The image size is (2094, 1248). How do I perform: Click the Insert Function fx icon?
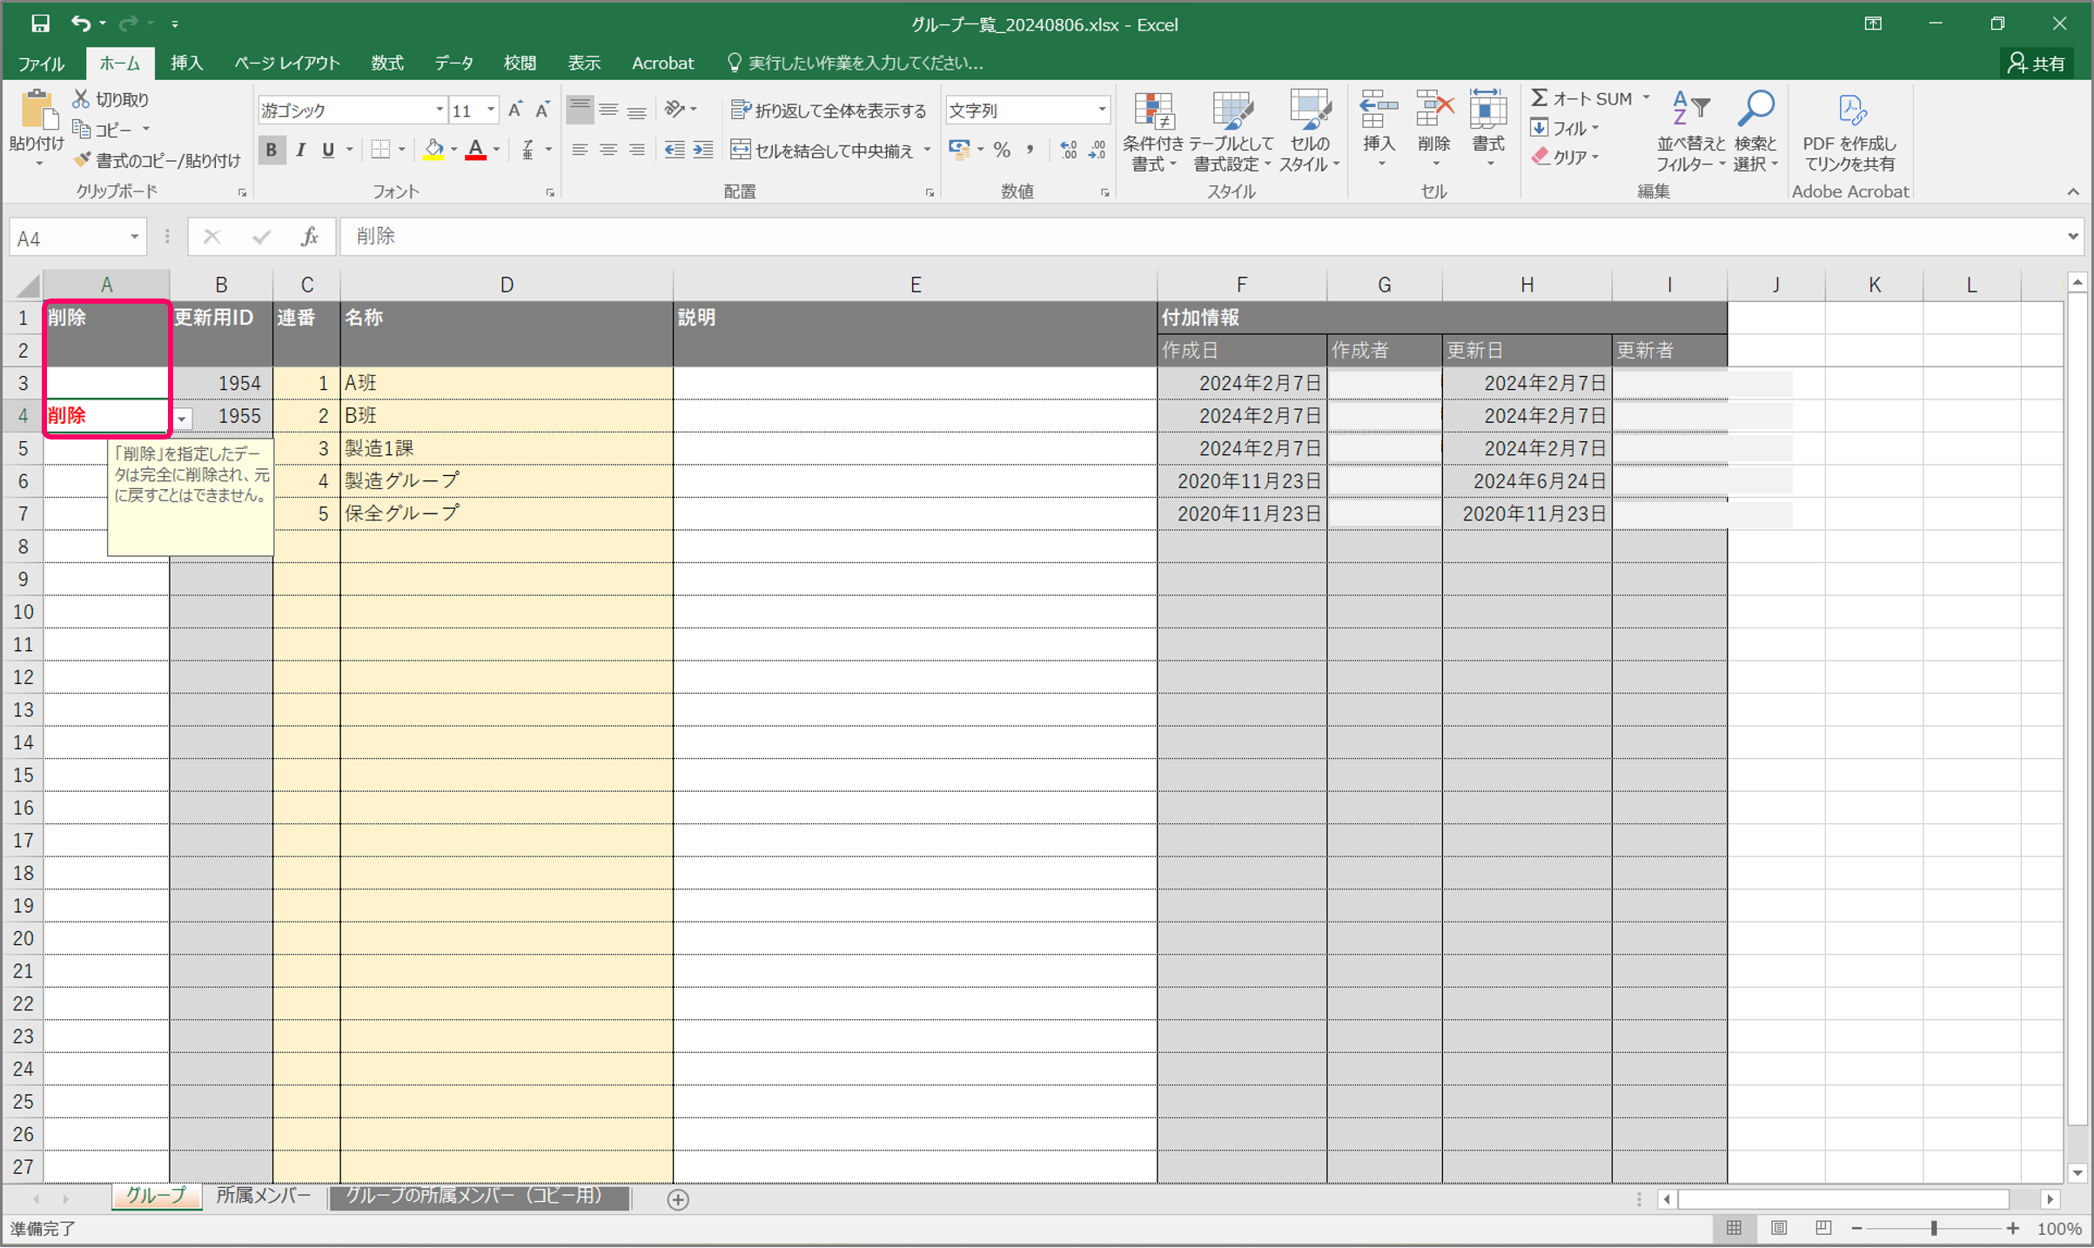(309, 237)
